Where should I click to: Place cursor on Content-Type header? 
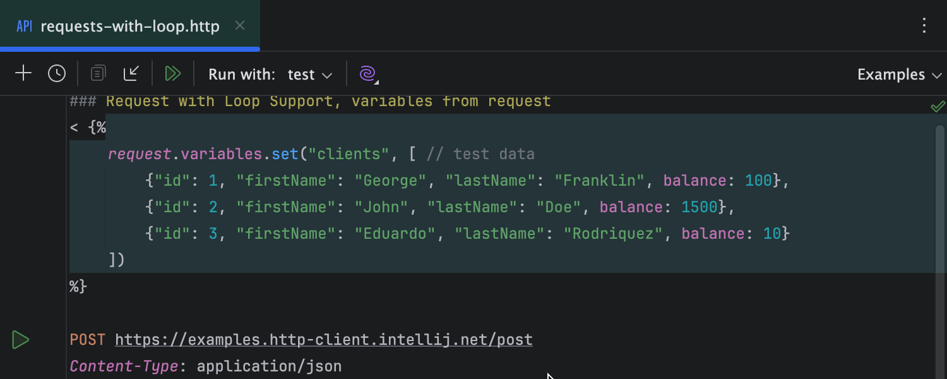pyautogui.click(x=124, y=366)
